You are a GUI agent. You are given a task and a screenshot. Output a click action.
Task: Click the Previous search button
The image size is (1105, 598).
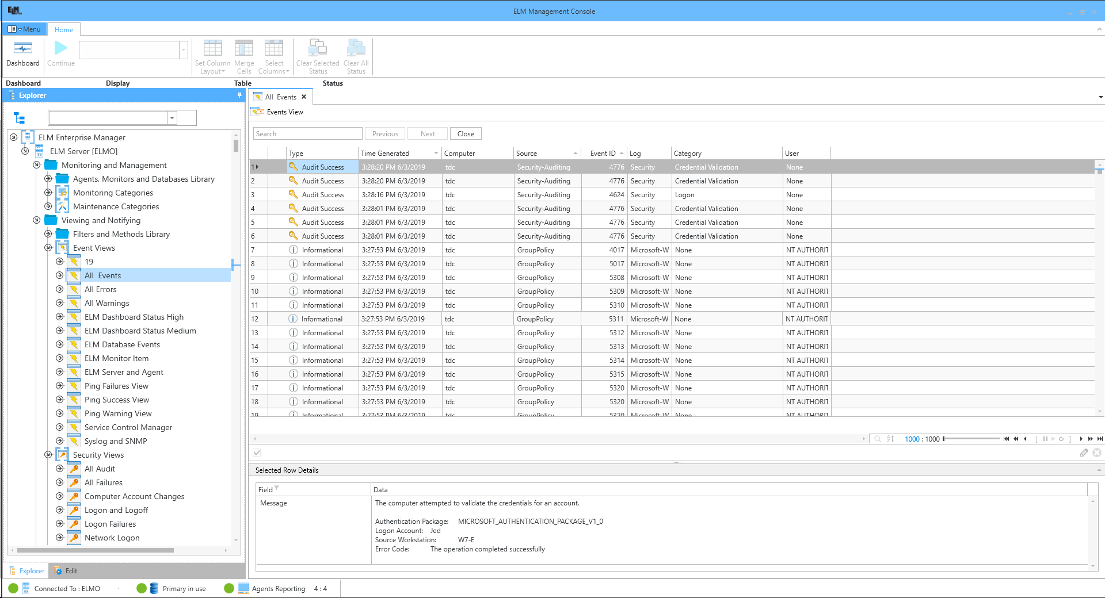point(385,134)
